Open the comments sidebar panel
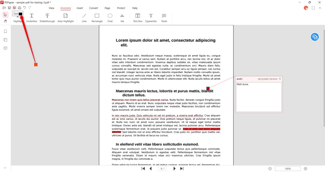Screen dimensions: 325x172 tap(6, 48)
